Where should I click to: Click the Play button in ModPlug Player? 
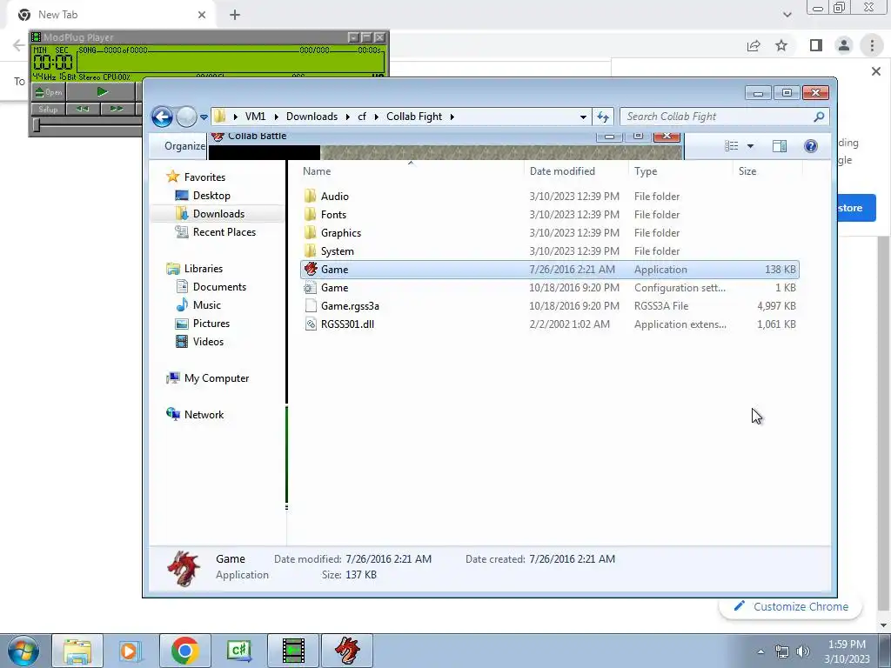pyautogui.click(x=102, y=92)
